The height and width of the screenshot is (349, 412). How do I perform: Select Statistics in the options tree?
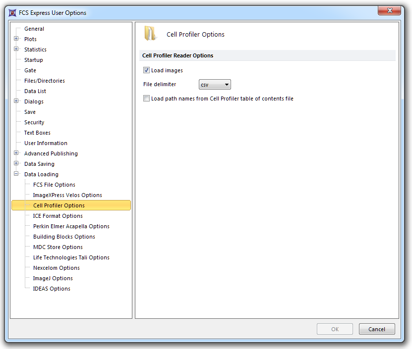pos(35,50)
